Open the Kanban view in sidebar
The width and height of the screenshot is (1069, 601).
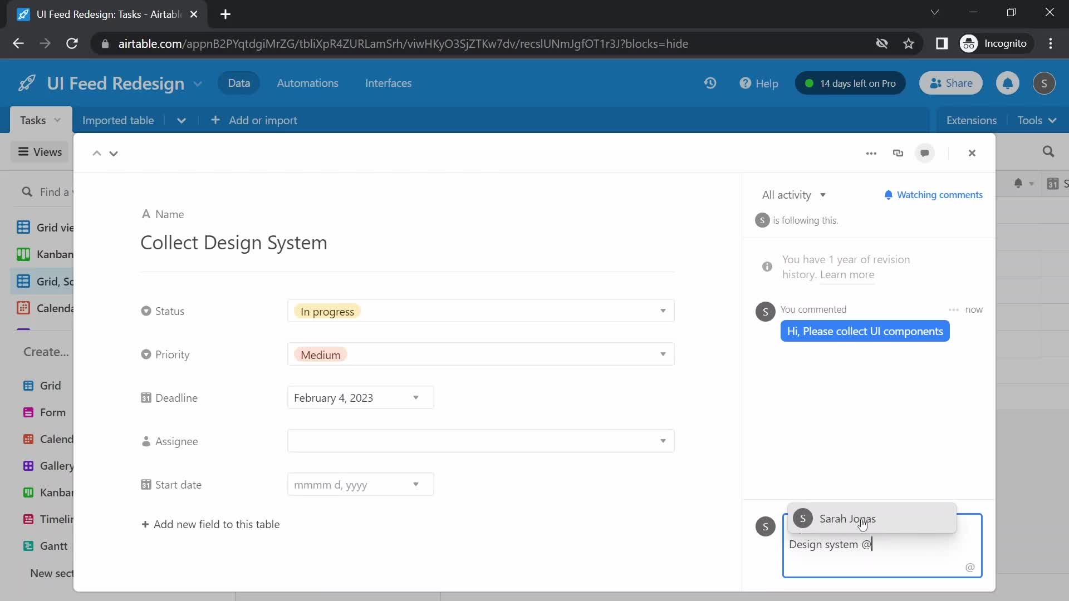[x=55, y=254]
